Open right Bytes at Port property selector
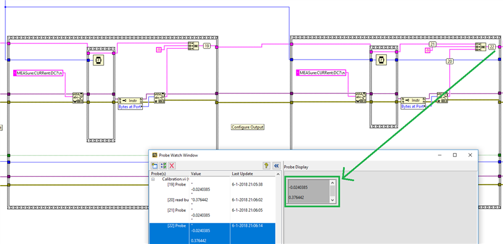 413,106
